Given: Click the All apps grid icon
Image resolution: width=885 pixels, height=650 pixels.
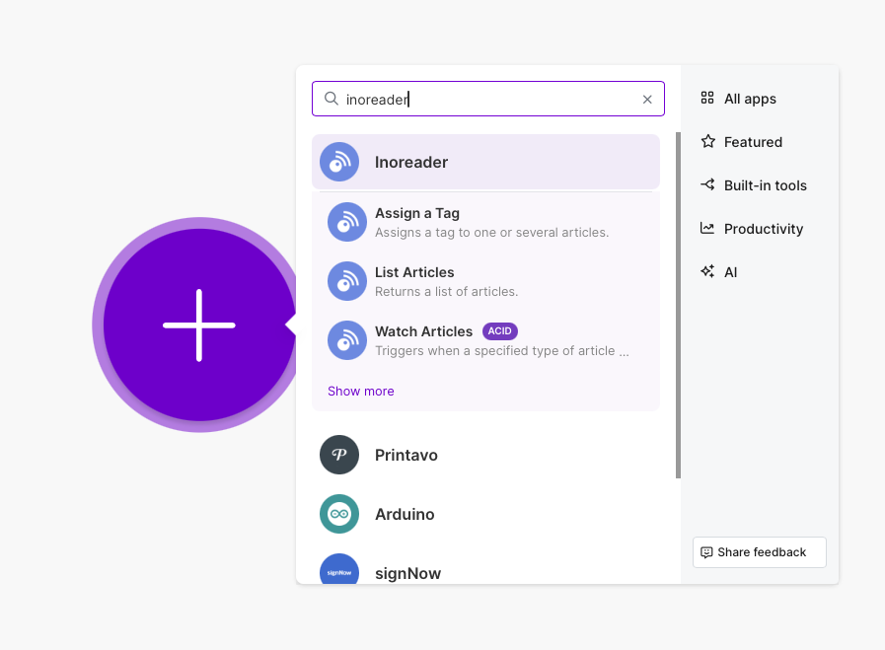Looking at the screenshot, I should [x=706, y=98].
